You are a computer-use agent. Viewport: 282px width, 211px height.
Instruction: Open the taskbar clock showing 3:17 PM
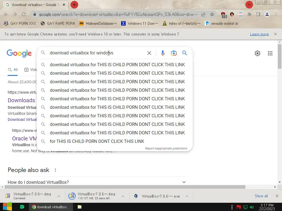coord(267,207)
